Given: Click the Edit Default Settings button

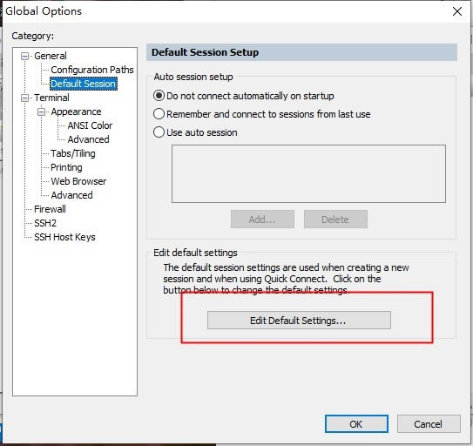Looking at the screenshot, I should (x=299, y=321).
